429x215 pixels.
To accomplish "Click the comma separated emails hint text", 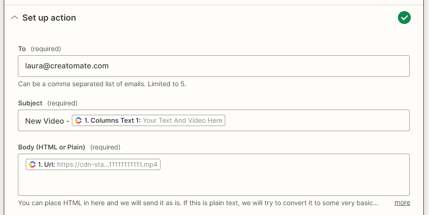I will 102,84.
